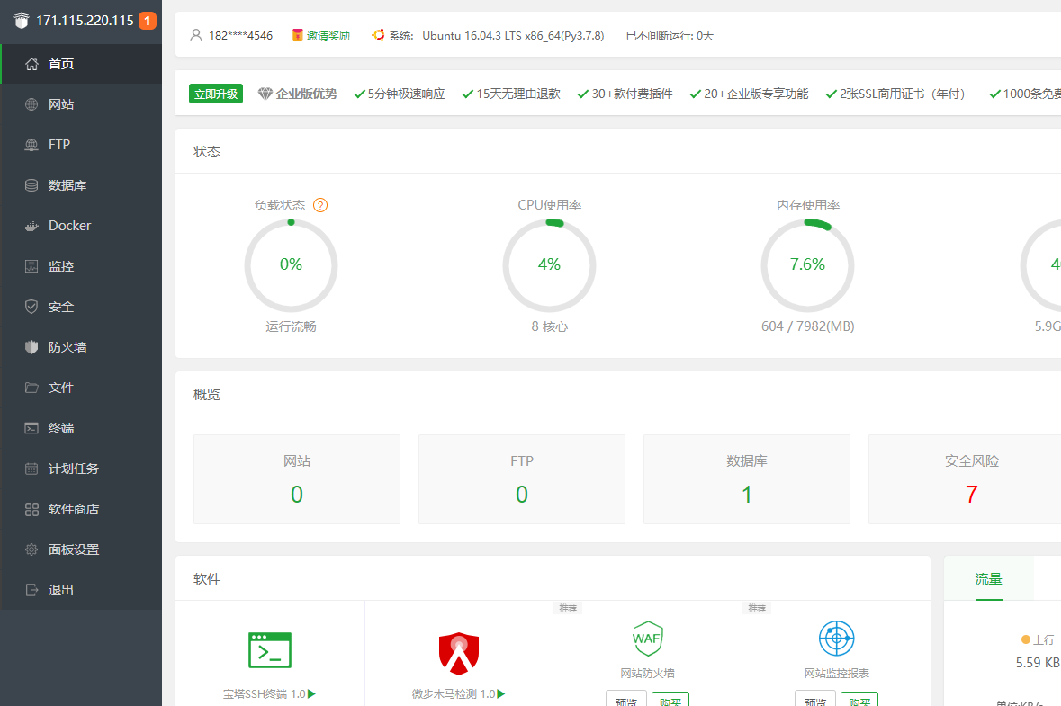1061x706 pixels.
Task: Open the 网站 (Website) sidebar menu
Action: 61,104
